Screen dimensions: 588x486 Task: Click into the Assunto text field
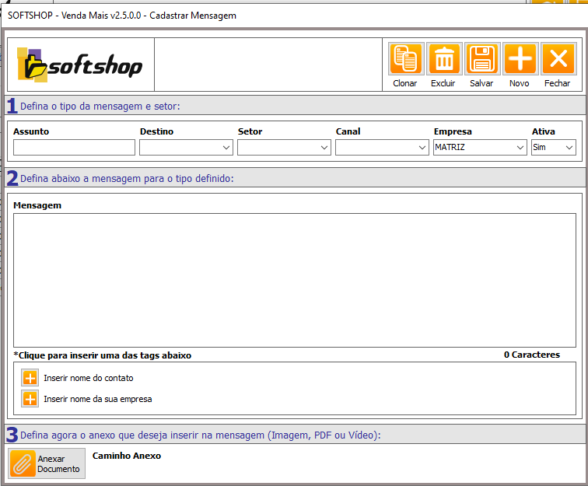(74, 147)
